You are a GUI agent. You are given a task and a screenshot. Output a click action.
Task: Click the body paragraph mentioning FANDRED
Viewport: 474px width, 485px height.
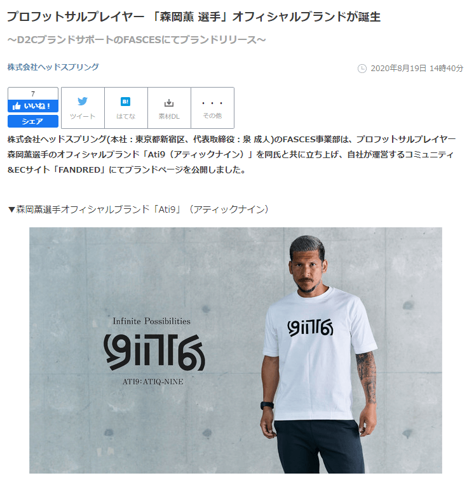(231, 154)
